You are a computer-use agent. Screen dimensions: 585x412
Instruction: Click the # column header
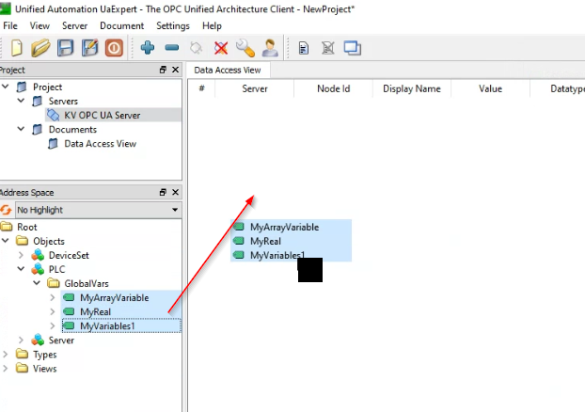coord(202,88)
